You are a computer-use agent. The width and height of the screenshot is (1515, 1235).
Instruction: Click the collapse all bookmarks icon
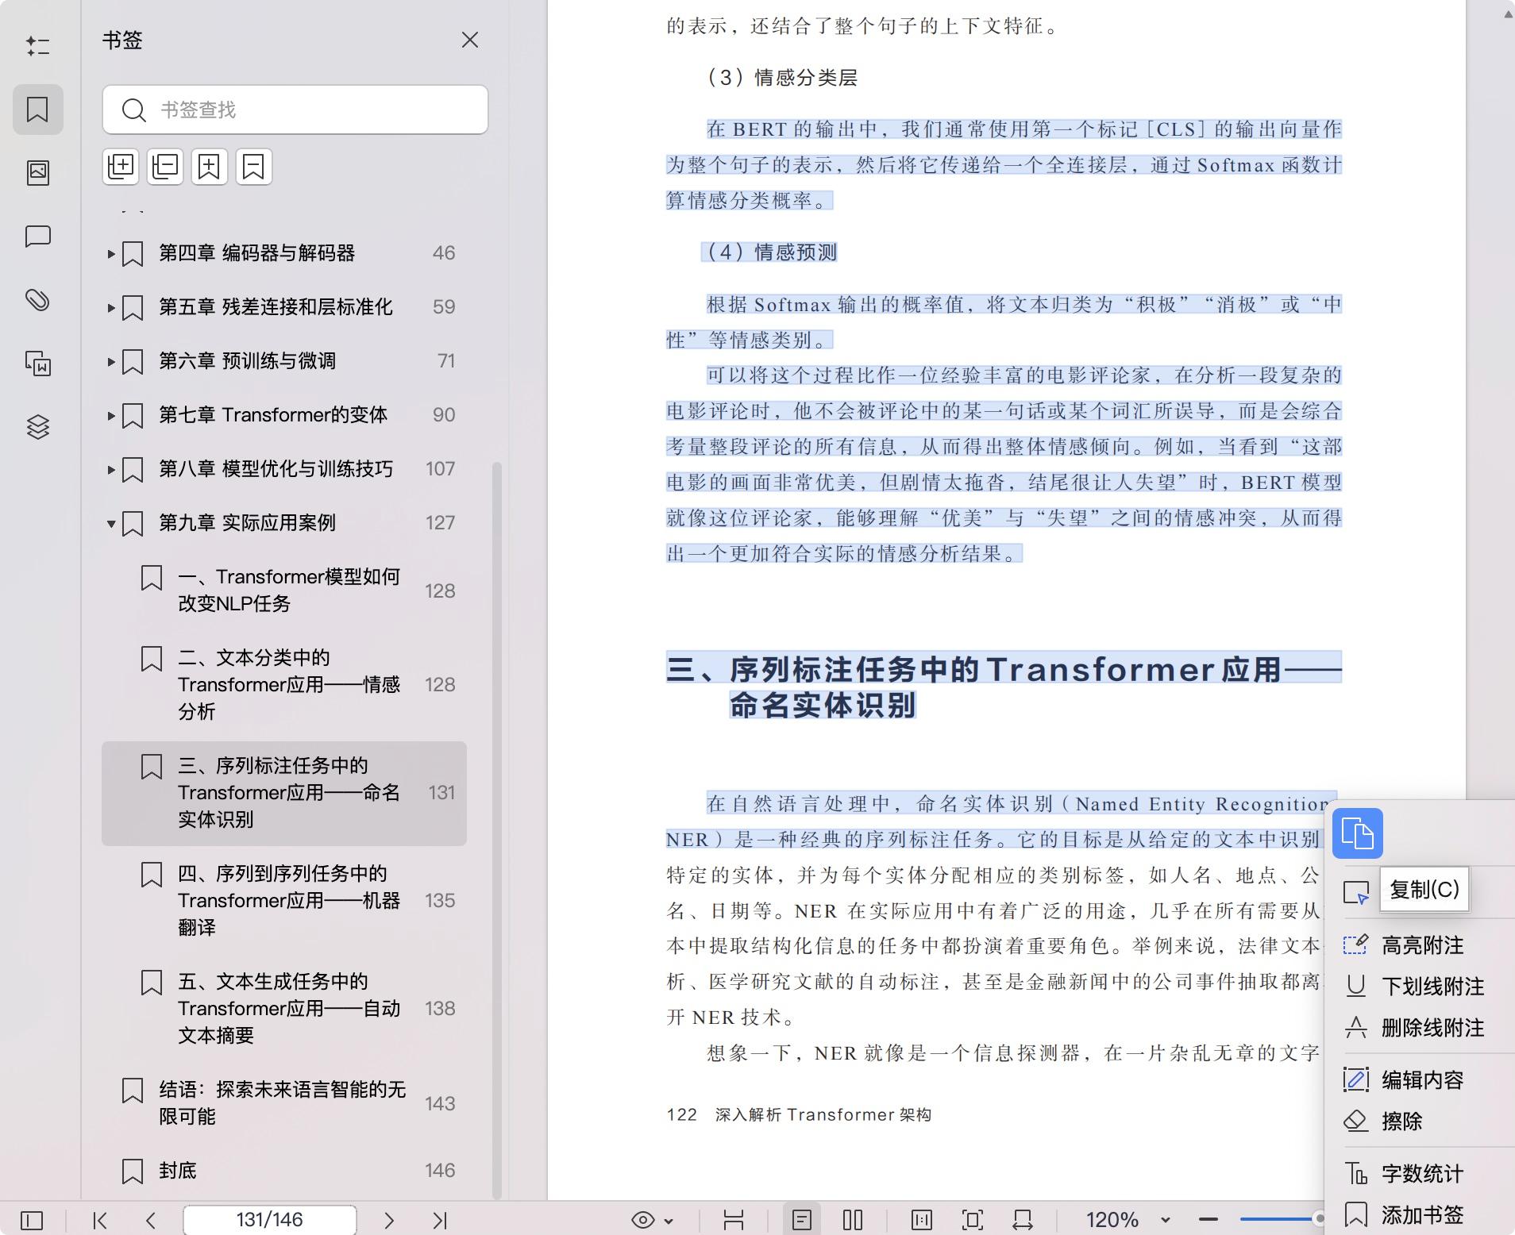pyautogui.click(x=165, y=167)
